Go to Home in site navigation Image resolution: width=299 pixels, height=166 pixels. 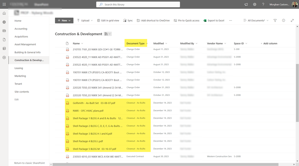point(18,21)
